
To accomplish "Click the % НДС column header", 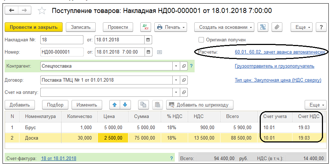I will pyautogui.click(x=174, y=116).
